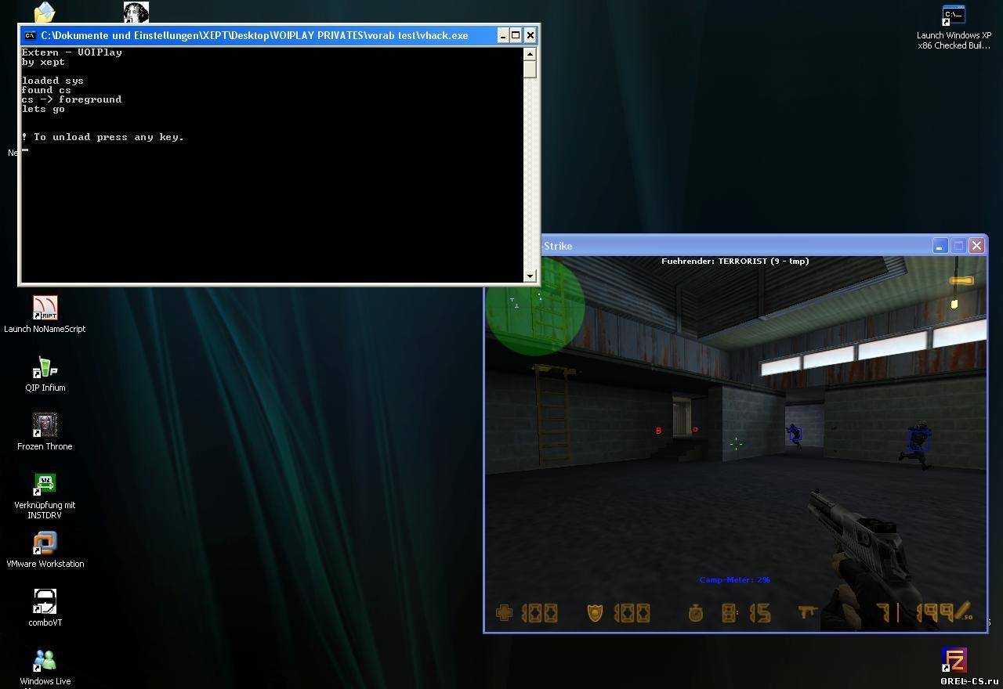1003x689 pixels.
Task: Click the "Camp-Meter: 2%" text in game
Action: point(735,580)
